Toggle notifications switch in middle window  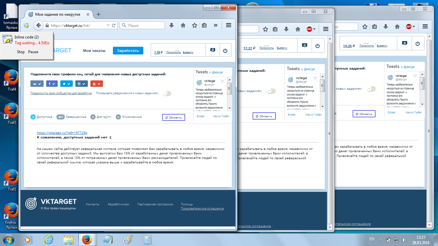point(271,91)
